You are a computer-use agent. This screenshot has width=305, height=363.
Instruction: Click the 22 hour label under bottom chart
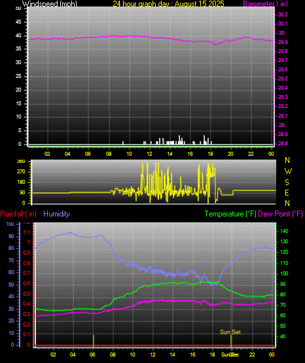pyautogui.click(x=252, y=354)
